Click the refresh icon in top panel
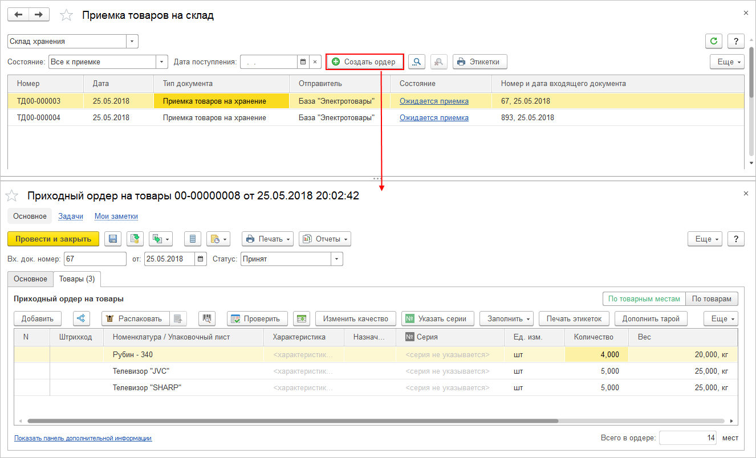Viewport: 756px width, 458px height. click(x=714, y=42)
